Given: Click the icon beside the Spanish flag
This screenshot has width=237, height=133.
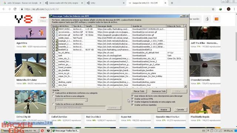Looking at the screenshot, I should coord(207,19).
